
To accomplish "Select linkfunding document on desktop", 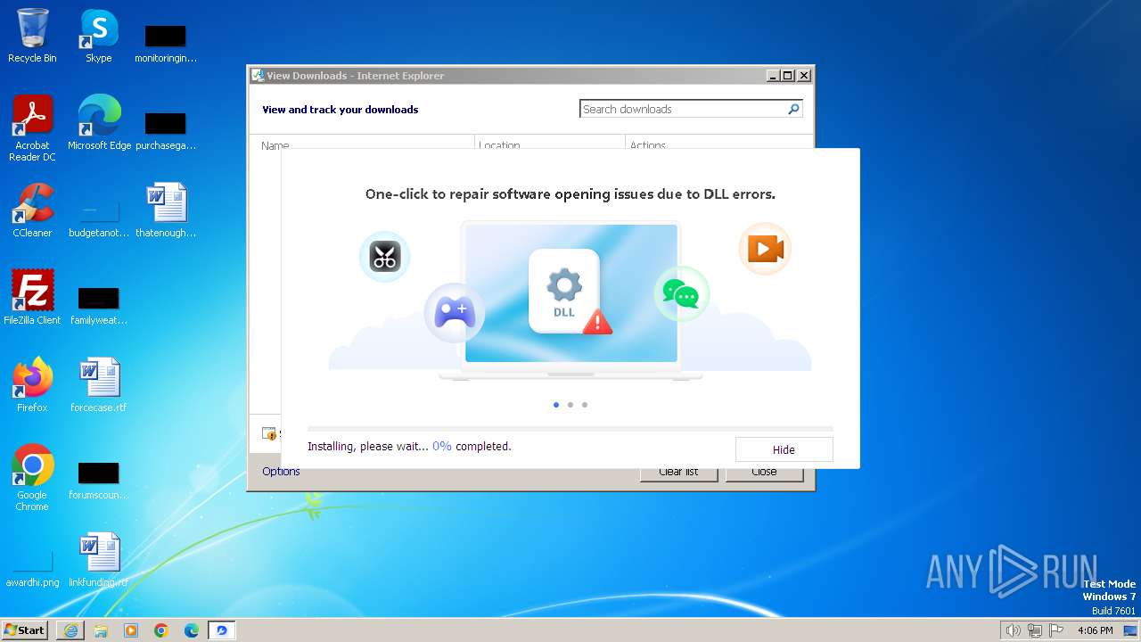I will [x=99, y=560].
